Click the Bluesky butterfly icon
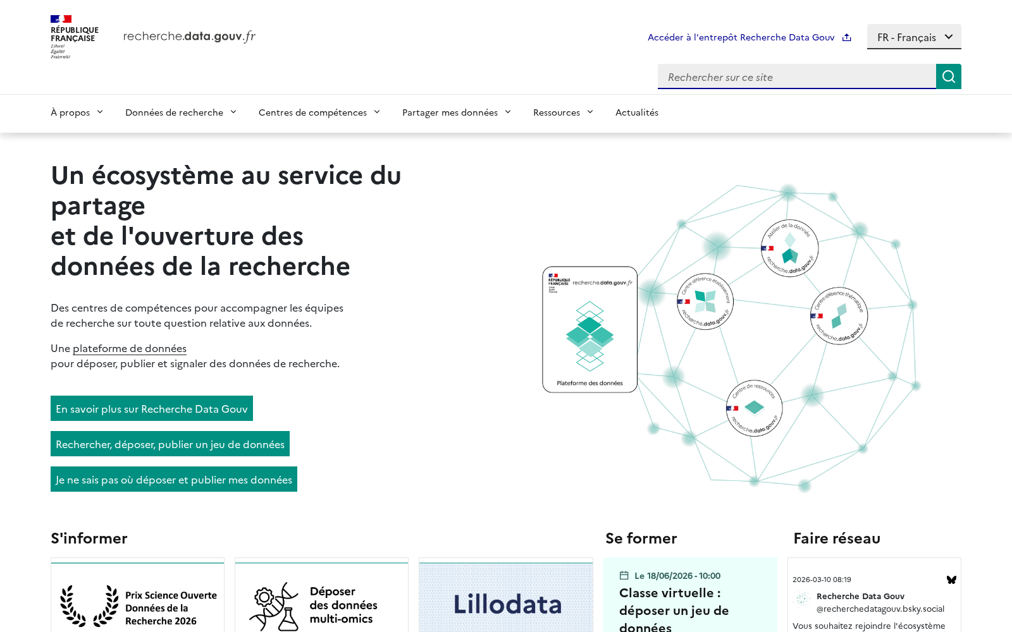Viewport: 1012px width, 632px height. 951,580
